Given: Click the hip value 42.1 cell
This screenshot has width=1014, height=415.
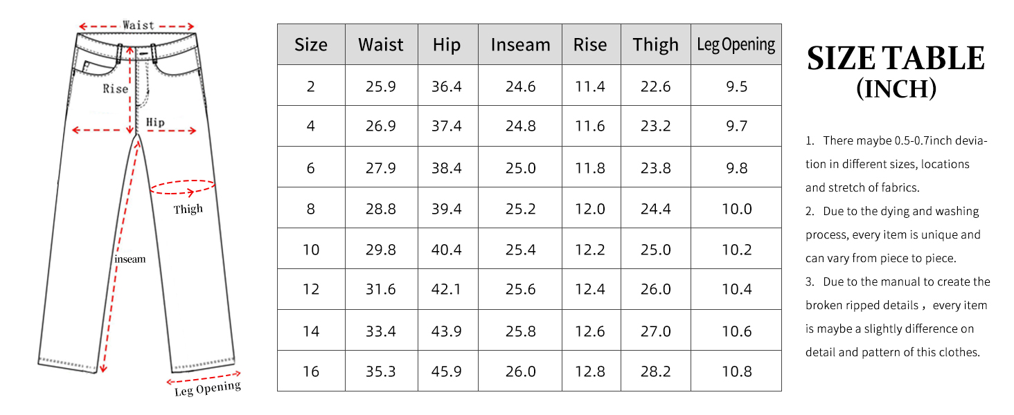Looking at the screenshot, I should point(447,290).
